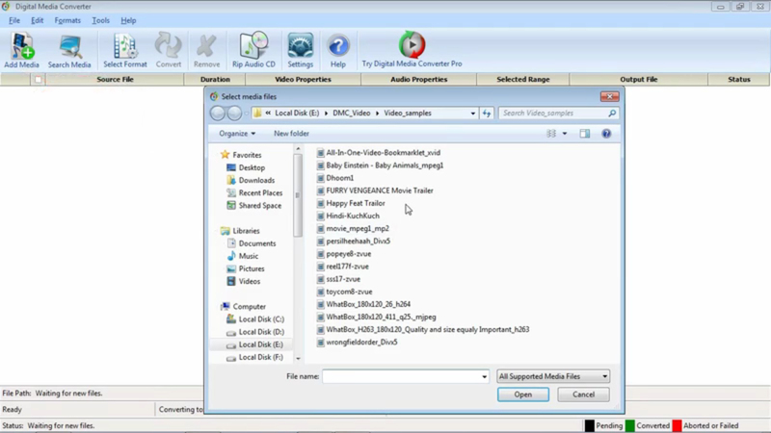
Task: Select file wrongfieldorder_Divx5
Action: tap(357, 343)
